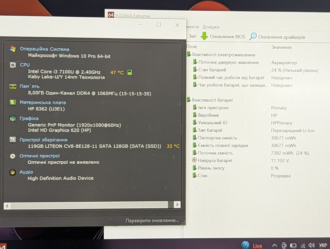Open the taskbar volume speaker icon
This screenshot has width=330, height=249.
pos(311,245)
